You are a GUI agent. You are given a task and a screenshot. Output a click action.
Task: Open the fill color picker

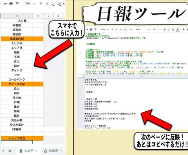(x=184, y=29)
